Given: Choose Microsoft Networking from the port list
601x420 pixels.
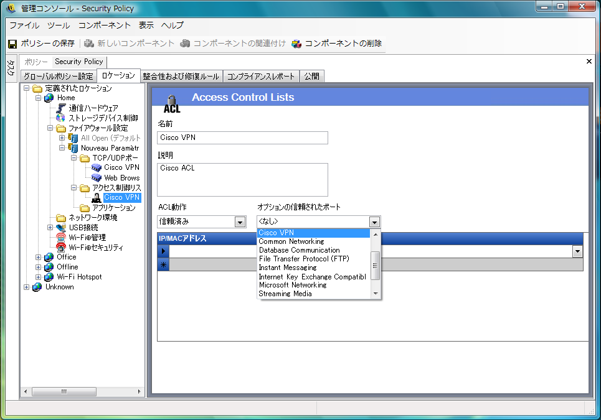Looking at the screenshot, I should (x=313, y=285).
